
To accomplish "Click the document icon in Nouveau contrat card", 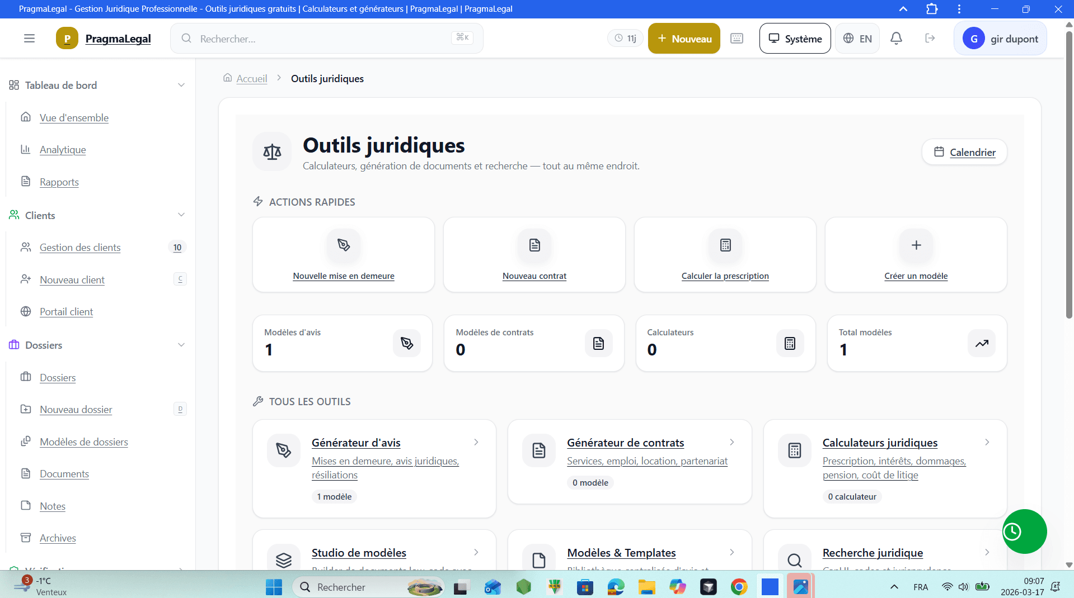I will (534, 245).
